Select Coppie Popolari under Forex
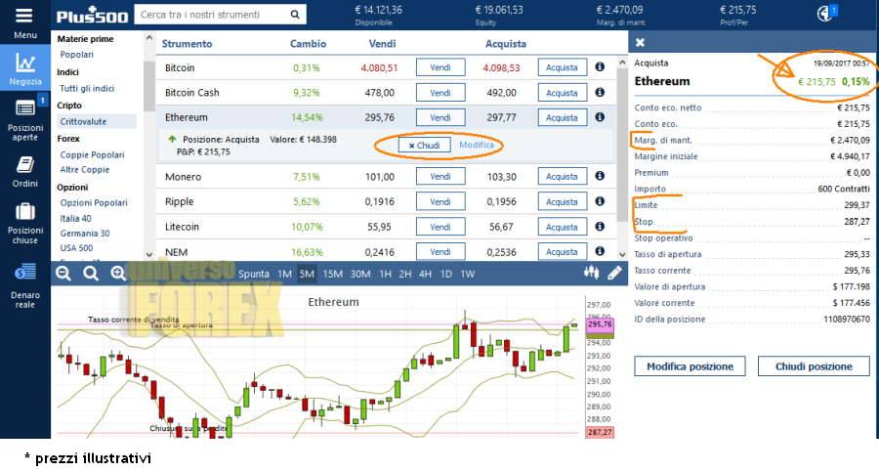Viewport: 879px width, 472px height. [x=92, y=154]
